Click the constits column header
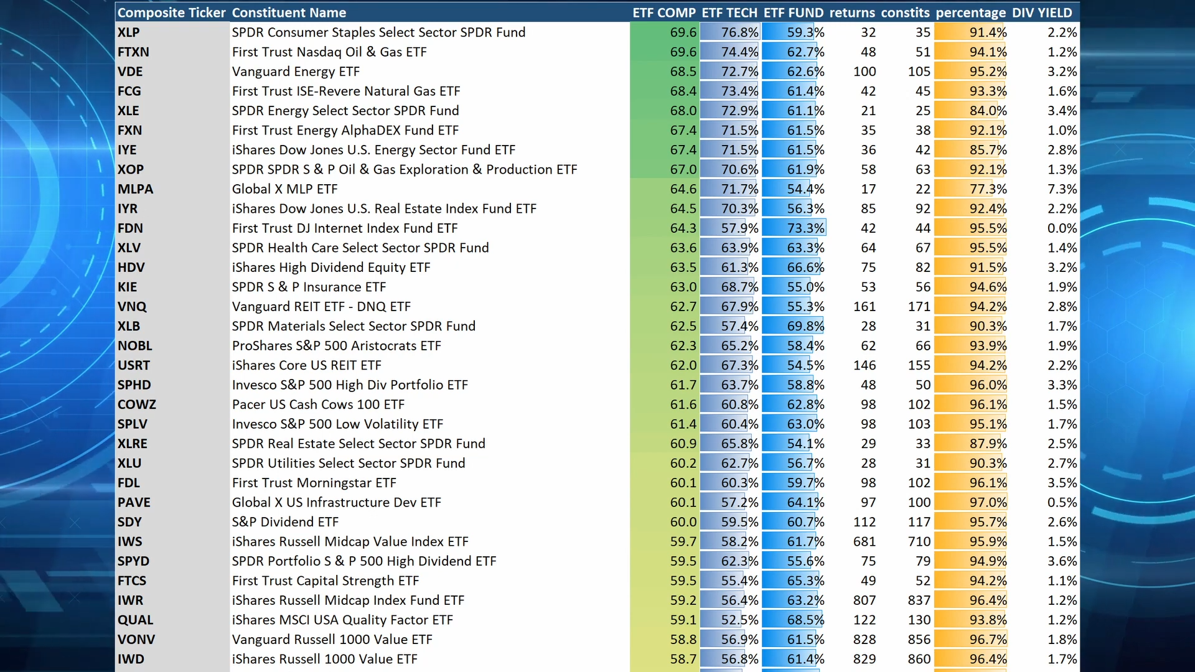 (906, 12)
